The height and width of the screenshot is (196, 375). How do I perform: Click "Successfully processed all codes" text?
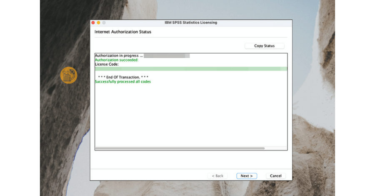pyautogui.click(x=122, y=82)
